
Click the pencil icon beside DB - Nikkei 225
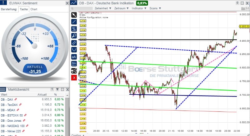pyautogui.click(x=23, y=131)
